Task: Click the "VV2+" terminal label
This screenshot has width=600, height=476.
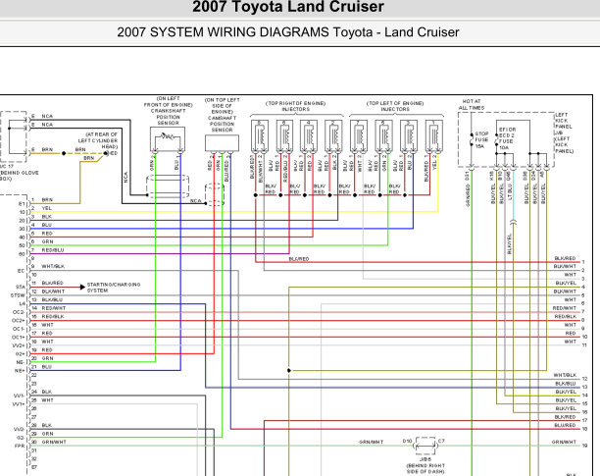Action: tap(19, 345)
